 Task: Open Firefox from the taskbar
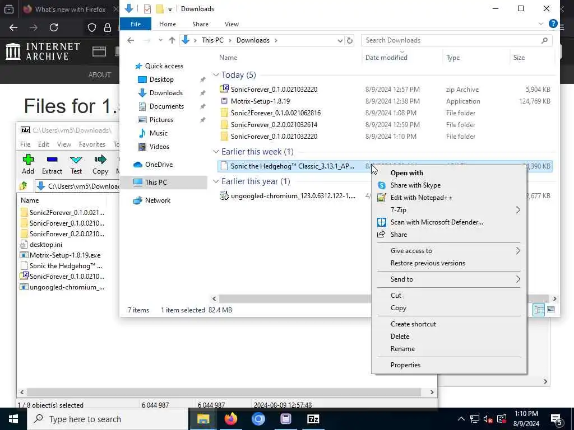click(x=230, y=419)
